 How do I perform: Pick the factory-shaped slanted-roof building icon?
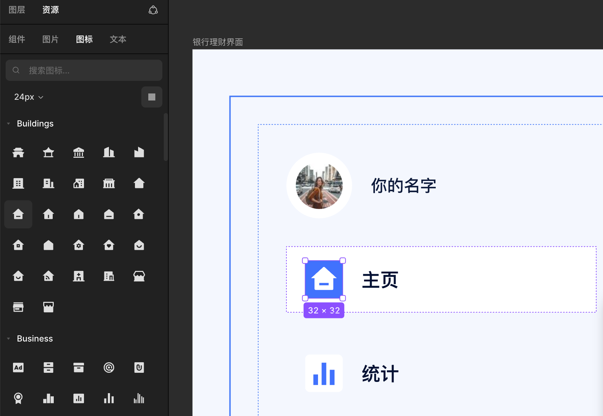click(139, 152)
